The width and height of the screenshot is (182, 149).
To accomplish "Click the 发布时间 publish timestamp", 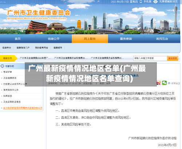I will pos(64,83).
